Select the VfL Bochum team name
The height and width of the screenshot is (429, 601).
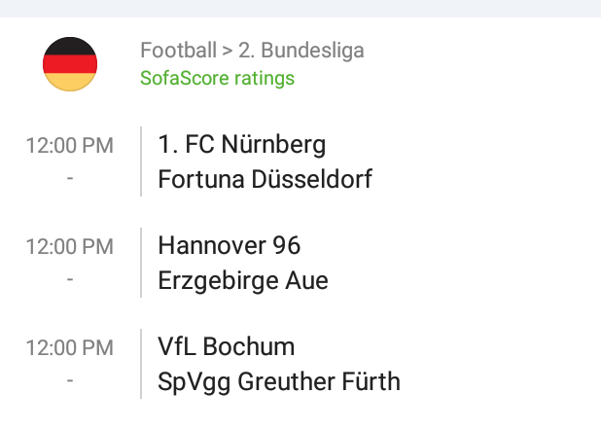(226, 346)
